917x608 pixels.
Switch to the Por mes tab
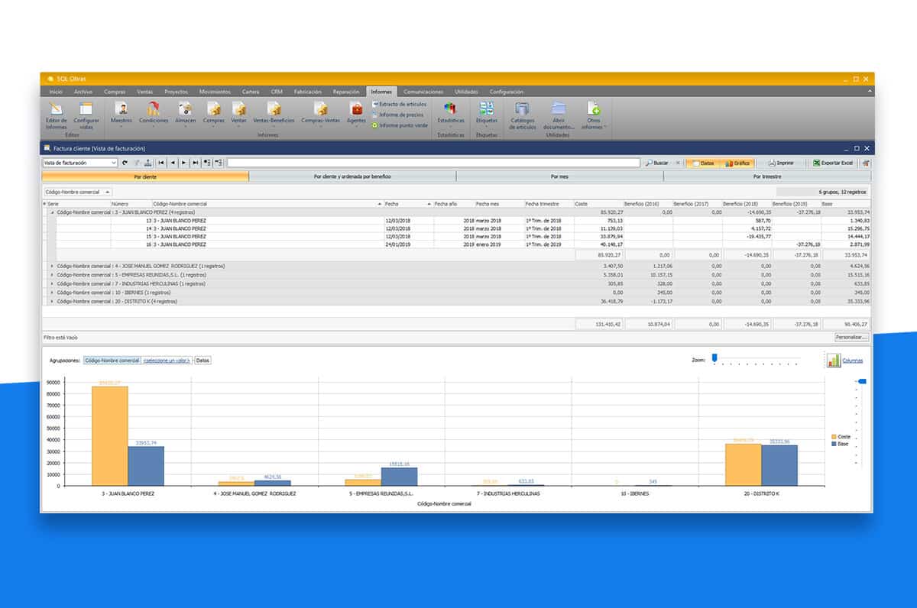(559, 176)
